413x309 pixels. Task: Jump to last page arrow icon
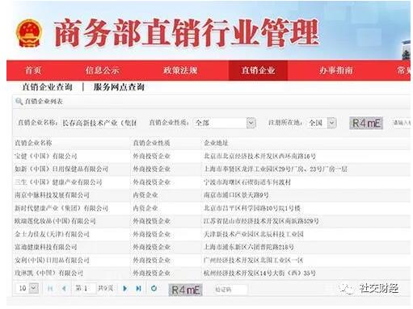tap(138, 288)
